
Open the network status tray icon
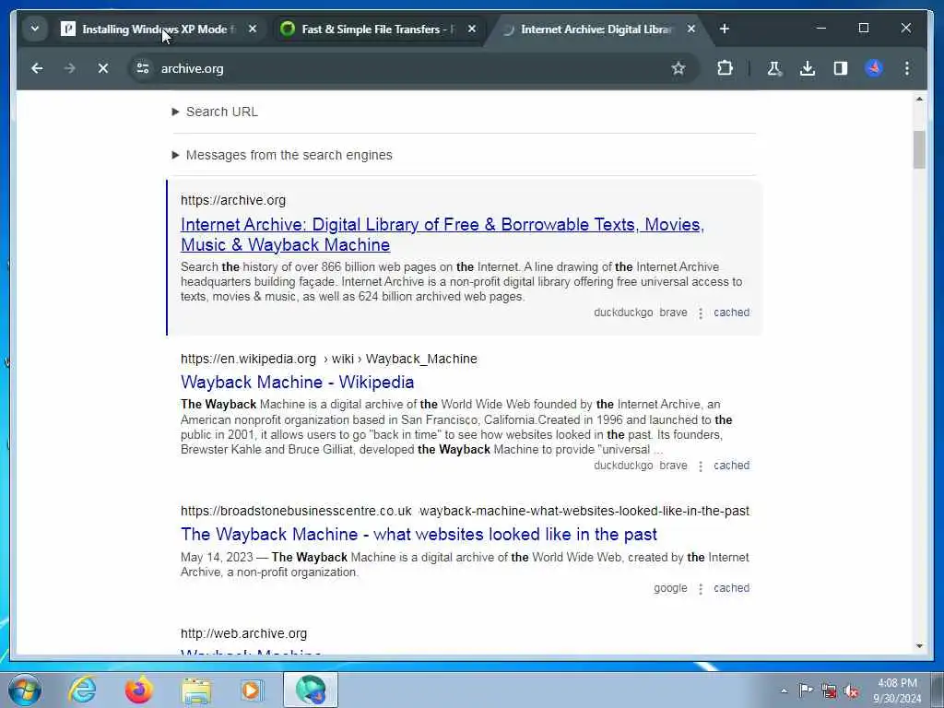click(x=829, y=690)
